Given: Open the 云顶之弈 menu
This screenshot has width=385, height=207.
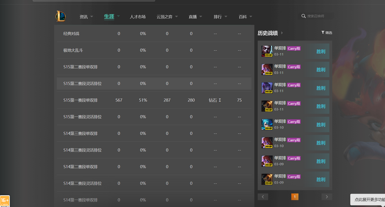Looking at the screenshot, I should tap(164, 17).
